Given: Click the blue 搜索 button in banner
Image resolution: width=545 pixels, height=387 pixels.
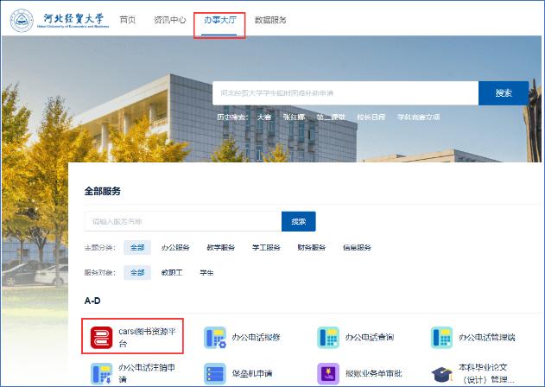Looking at the screenshot, I should 503,93.
